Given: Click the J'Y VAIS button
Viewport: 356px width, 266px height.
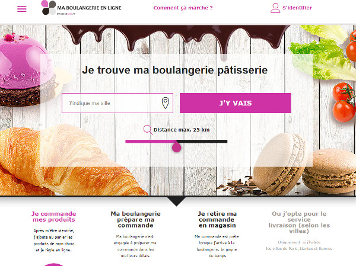Looking at the screenshot, I should pos(235,103).
